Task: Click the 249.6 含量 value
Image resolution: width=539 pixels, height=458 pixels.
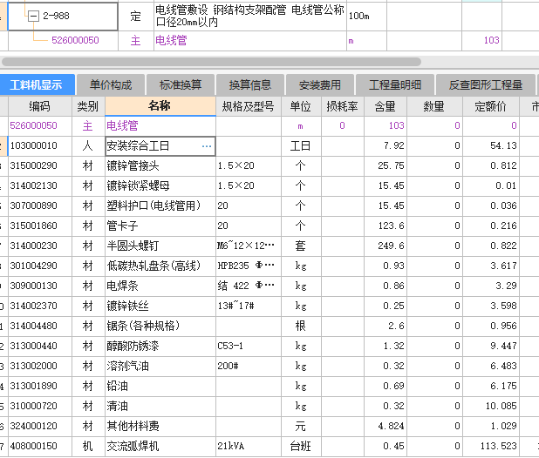Action: [x=392, y=246]
